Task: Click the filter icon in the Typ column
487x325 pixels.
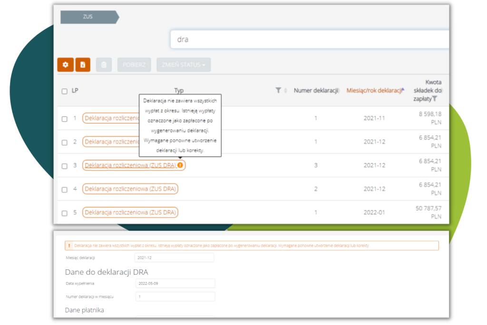Action: tap(278, 90)
